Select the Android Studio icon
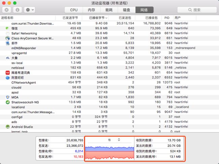The height and width of the screenshot is (164, 219). point(7,127)
